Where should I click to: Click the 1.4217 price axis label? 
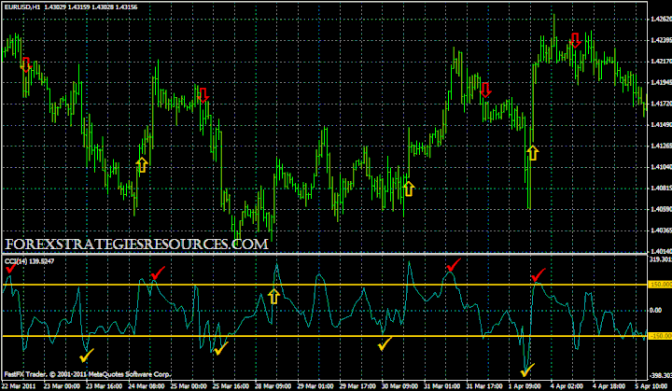click(661, 62)
